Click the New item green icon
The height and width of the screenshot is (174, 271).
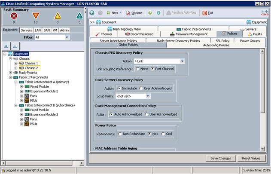pyautogui.click(x=108, y=13)
